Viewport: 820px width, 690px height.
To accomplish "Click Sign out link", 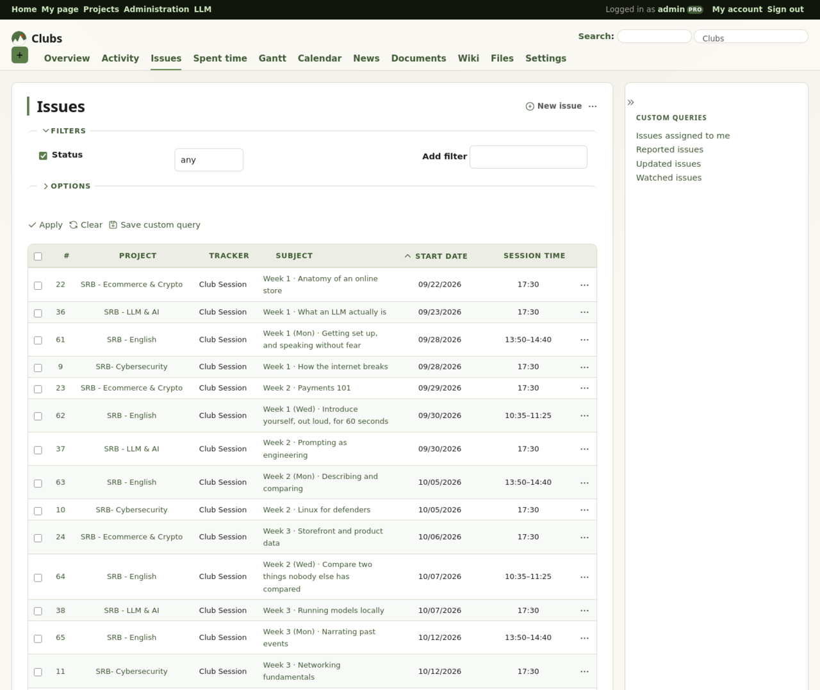I will pyautogui.click(x=785, y=9).
